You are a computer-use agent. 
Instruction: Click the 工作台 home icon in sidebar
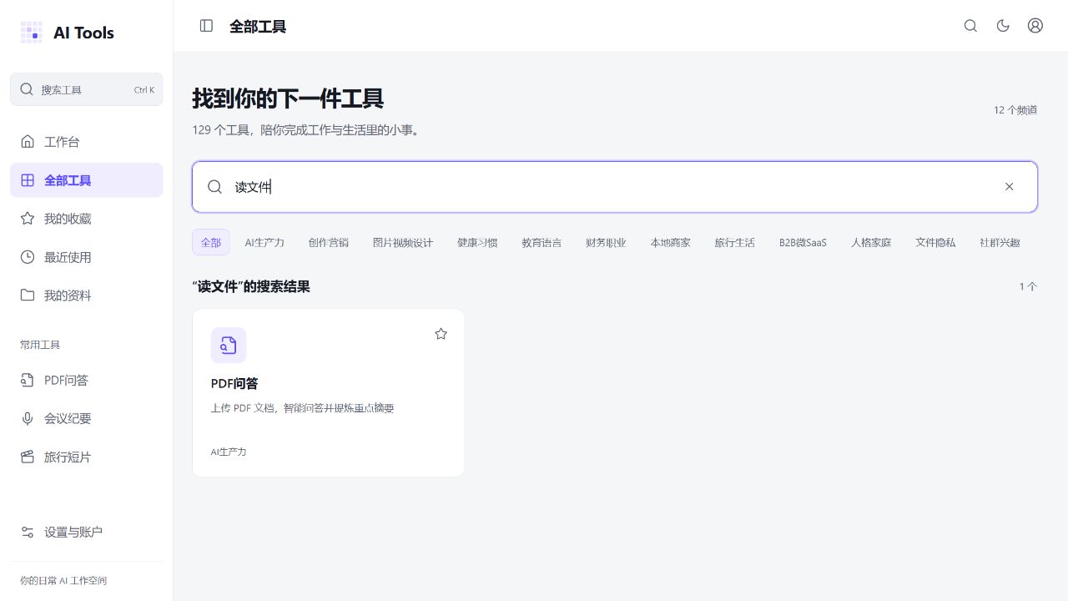click(x=28, y=142)
